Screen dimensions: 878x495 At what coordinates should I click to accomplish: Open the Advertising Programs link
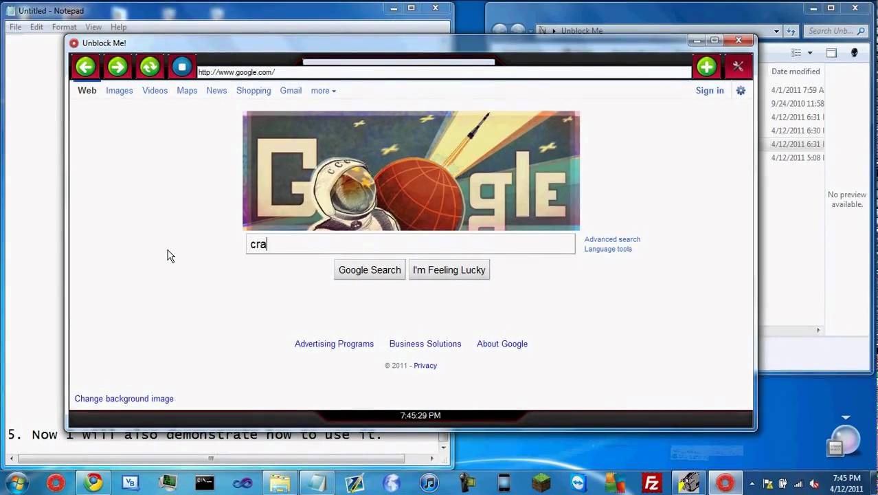pos(334,344)
